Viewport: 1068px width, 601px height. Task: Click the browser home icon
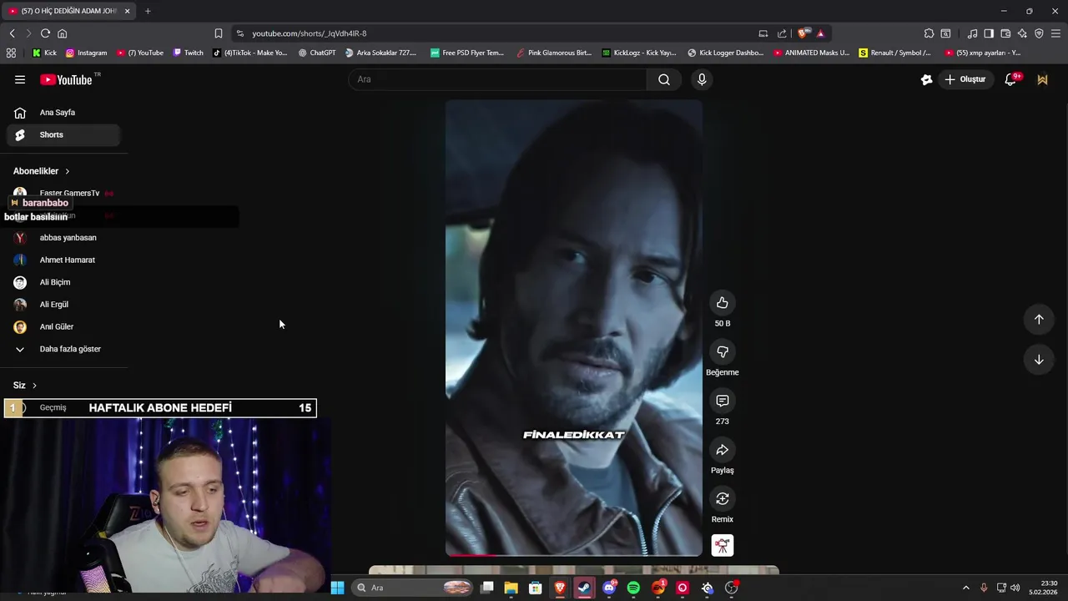click(x=62, y=33)
